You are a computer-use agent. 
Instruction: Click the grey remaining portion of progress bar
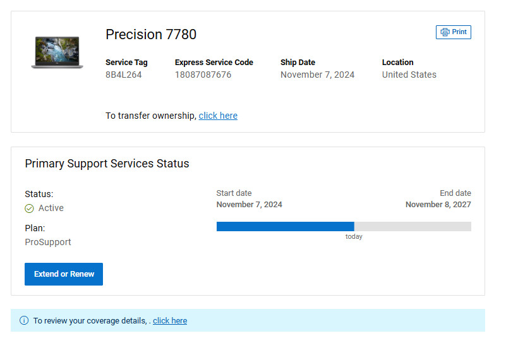click(x=413, y=226)
